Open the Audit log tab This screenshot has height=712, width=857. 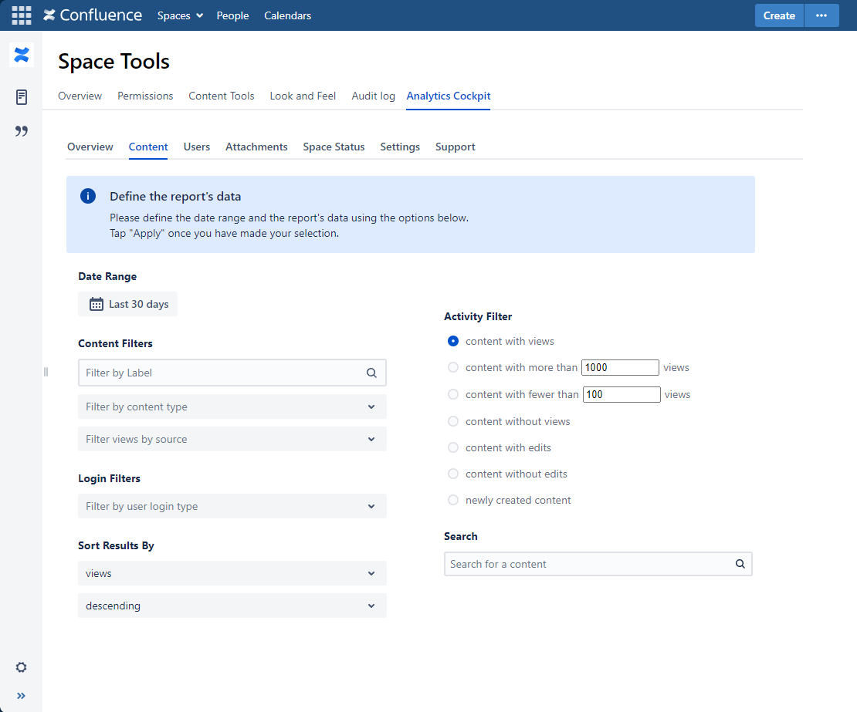point(373,96)
